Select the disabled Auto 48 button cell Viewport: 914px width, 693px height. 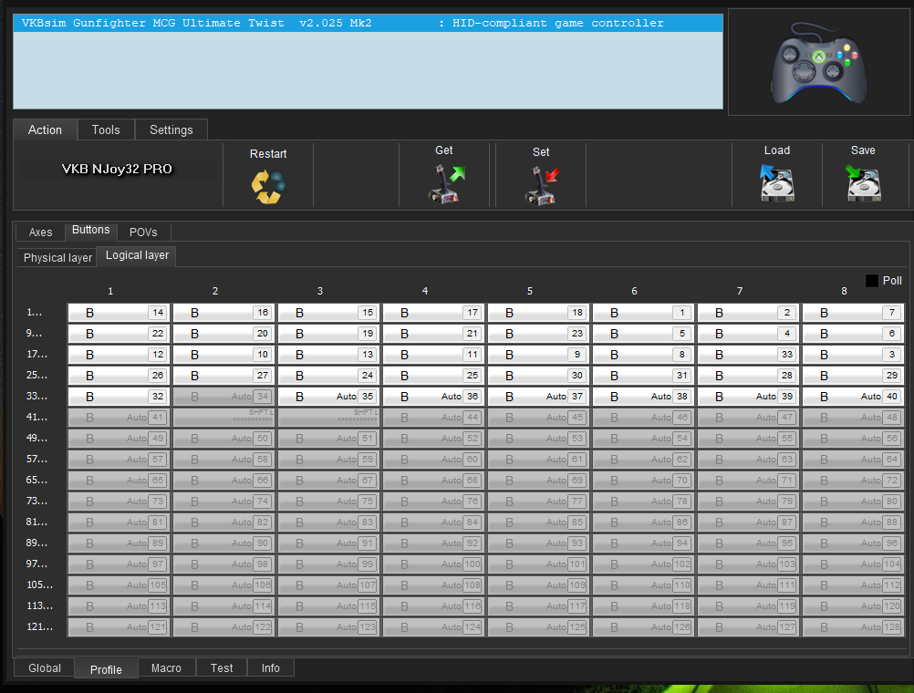854,418
